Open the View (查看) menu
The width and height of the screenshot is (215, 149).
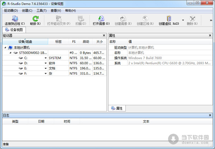point(56,10)
